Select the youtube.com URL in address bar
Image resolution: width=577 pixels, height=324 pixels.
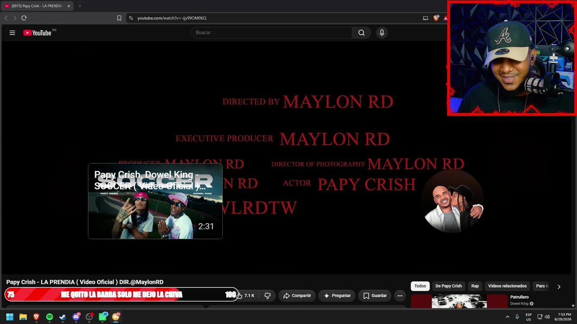coord(172,18)
